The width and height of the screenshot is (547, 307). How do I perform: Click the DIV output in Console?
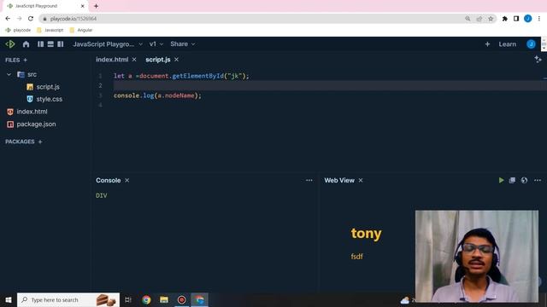102,195
